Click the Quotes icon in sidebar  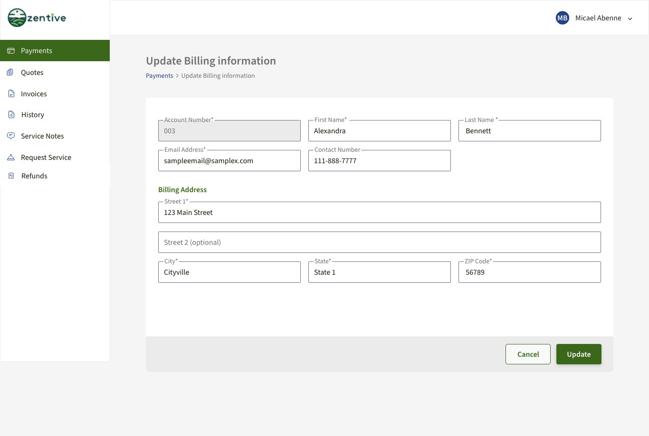(x=11, y=73)
